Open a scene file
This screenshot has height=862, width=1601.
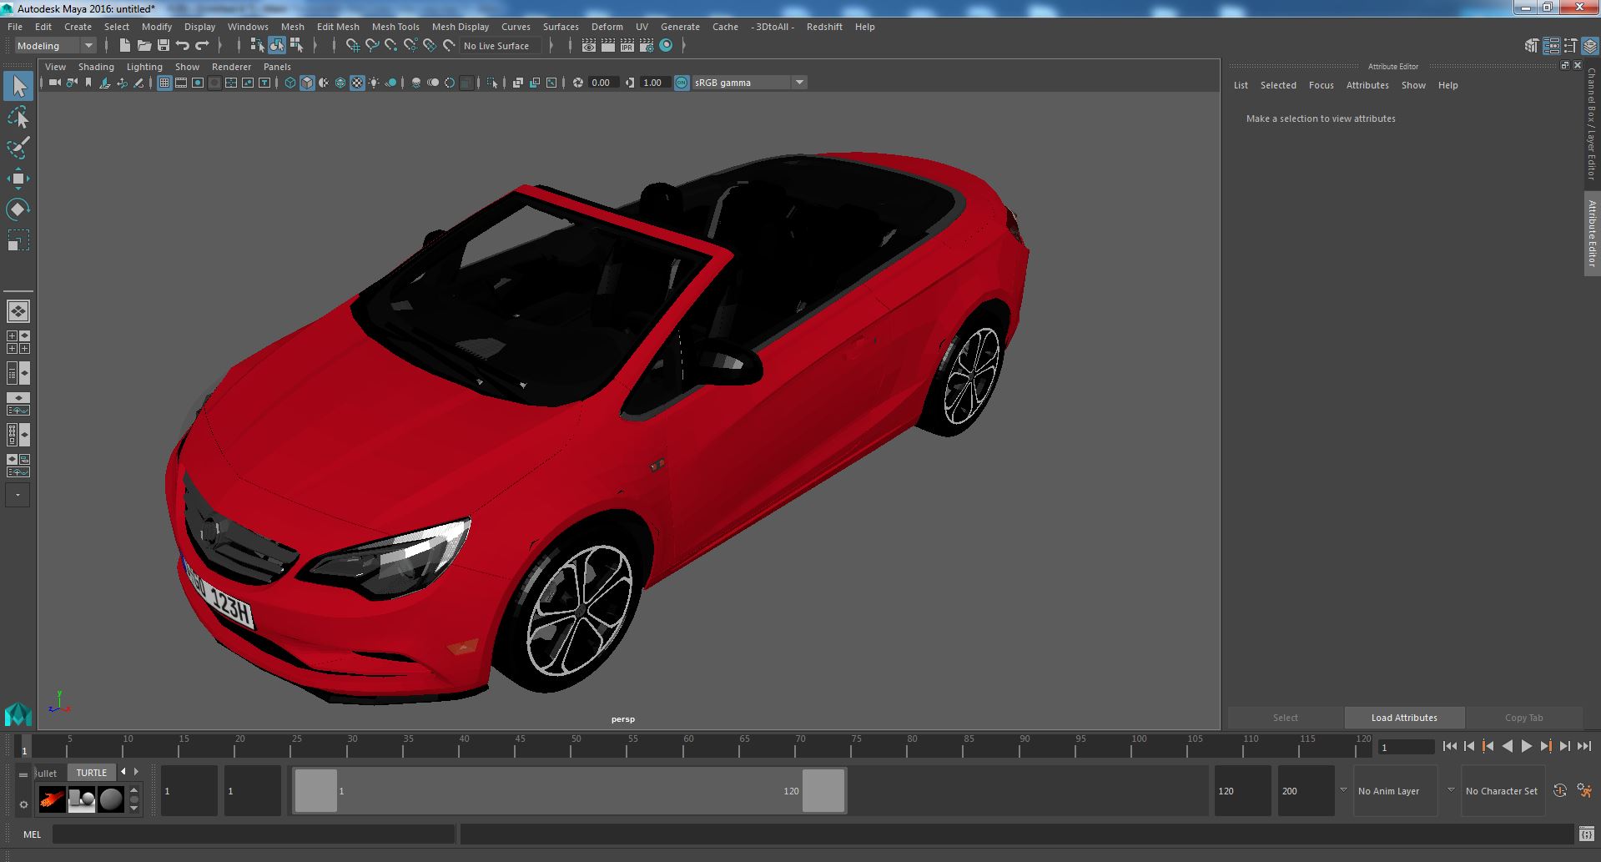pos(144,46)
